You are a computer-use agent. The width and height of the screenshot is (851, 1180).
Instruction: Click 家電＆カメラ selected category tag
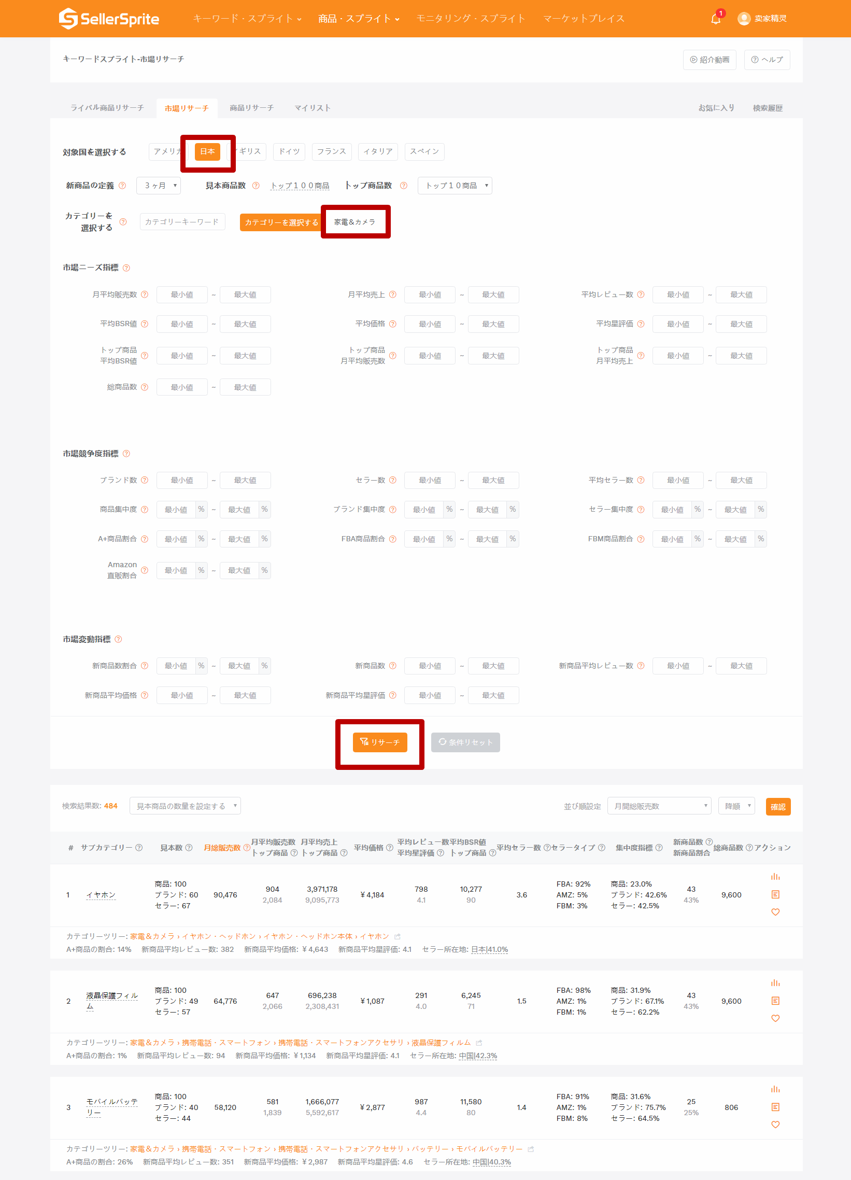point(355,222)
